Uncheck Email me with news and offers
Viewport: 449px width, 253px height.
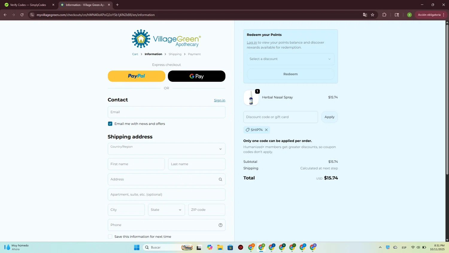pyautogui.click(x=110, y=124)
